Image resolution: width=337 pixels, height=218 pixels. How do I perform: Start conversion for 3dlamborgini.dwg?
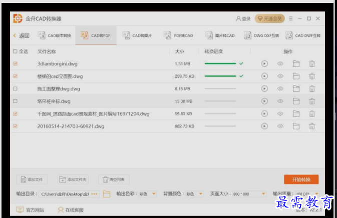(264, 63)
